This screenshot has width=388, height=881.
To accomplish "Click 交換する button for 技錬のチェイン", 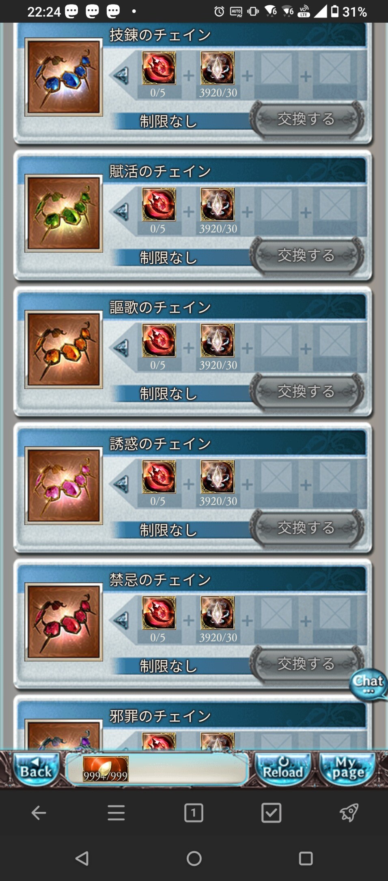I will click(x=306, y=119).
